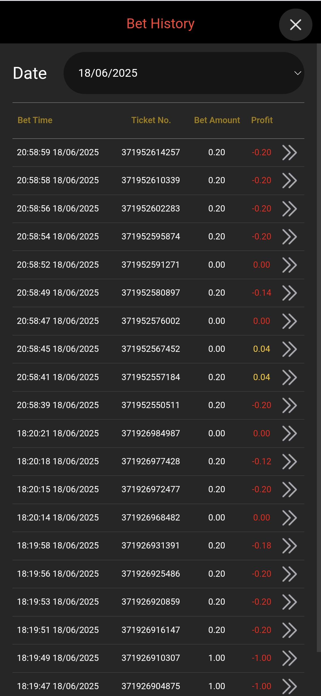
Task: Open details arrow for ticket 371952567452
Action: [x=289, y=349]
